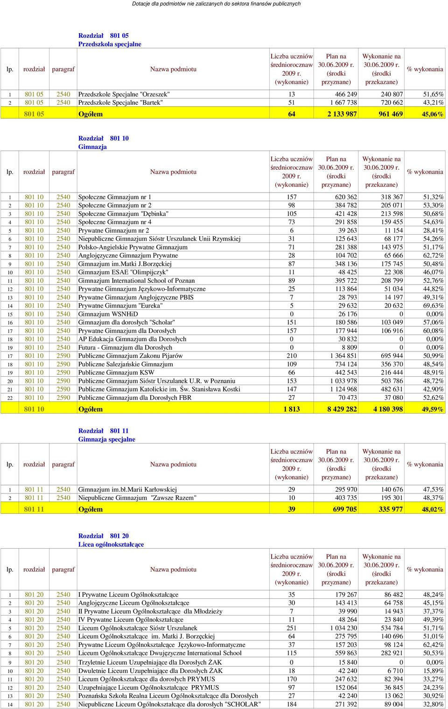The width and height of the screenshot is (448, 709).
Task: Click "Publiczne Gimnazjum Katolickie im. Św. Stanisława Kostki"
Action: 160,391
